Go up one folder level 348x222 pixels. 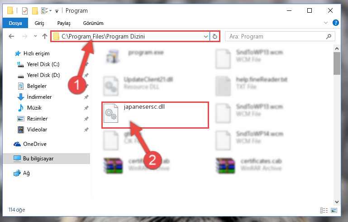point(45,36)
